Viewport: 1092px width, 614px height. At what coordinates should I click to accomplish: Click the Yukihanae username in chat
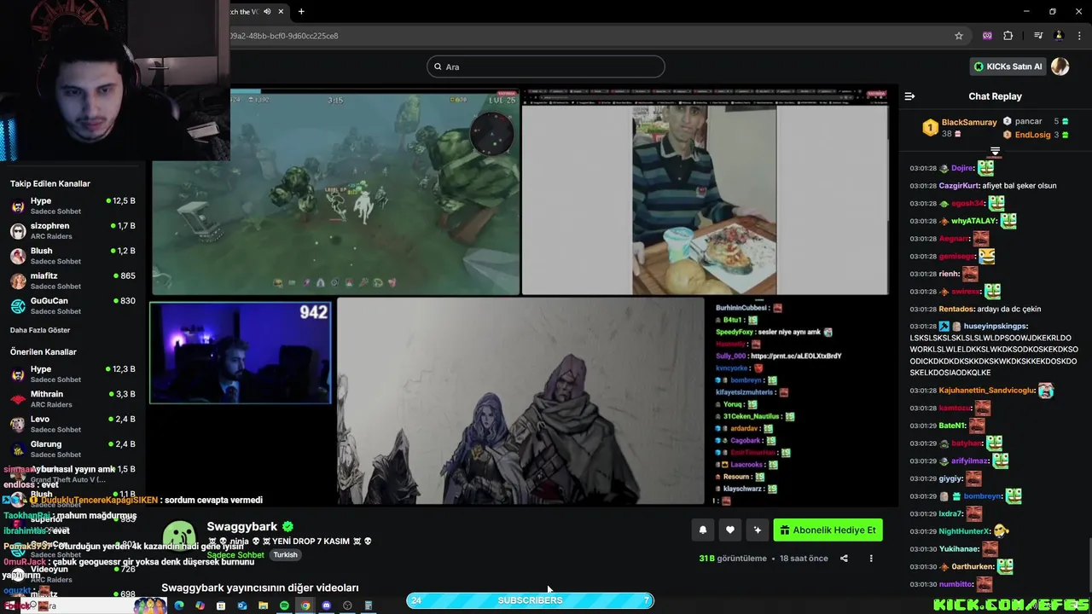(958, 549)
